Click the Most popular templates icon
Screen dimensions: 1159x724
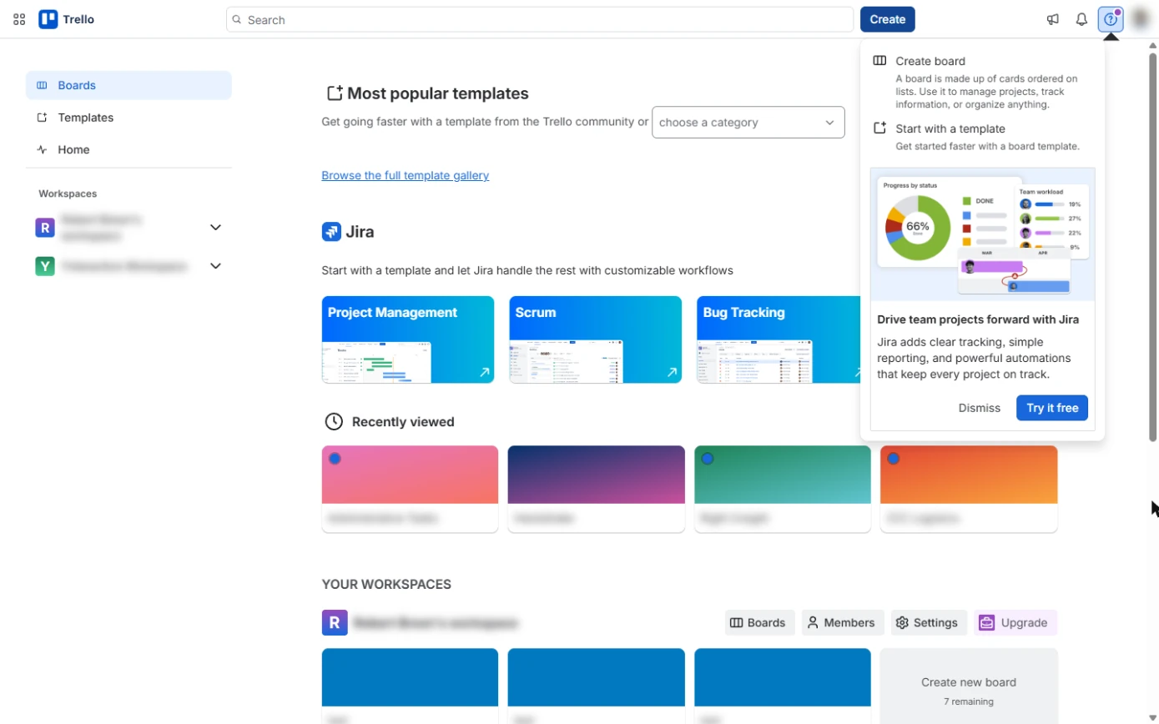click(x=335, y=93)
